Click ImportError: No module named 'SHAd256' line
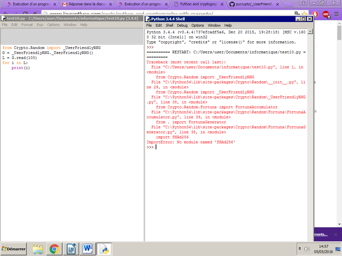Viewport: 342px width, 256px height. coord(191,142)
